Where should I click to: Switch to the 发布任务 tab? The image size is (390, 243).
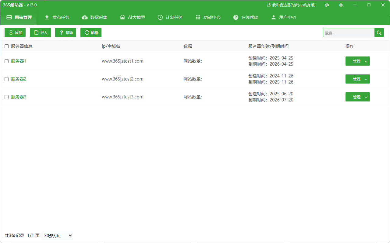click(57, 17)
